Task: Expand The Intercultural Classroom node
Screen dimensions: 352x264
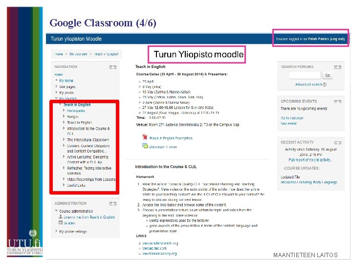Action: click(64, 139)
